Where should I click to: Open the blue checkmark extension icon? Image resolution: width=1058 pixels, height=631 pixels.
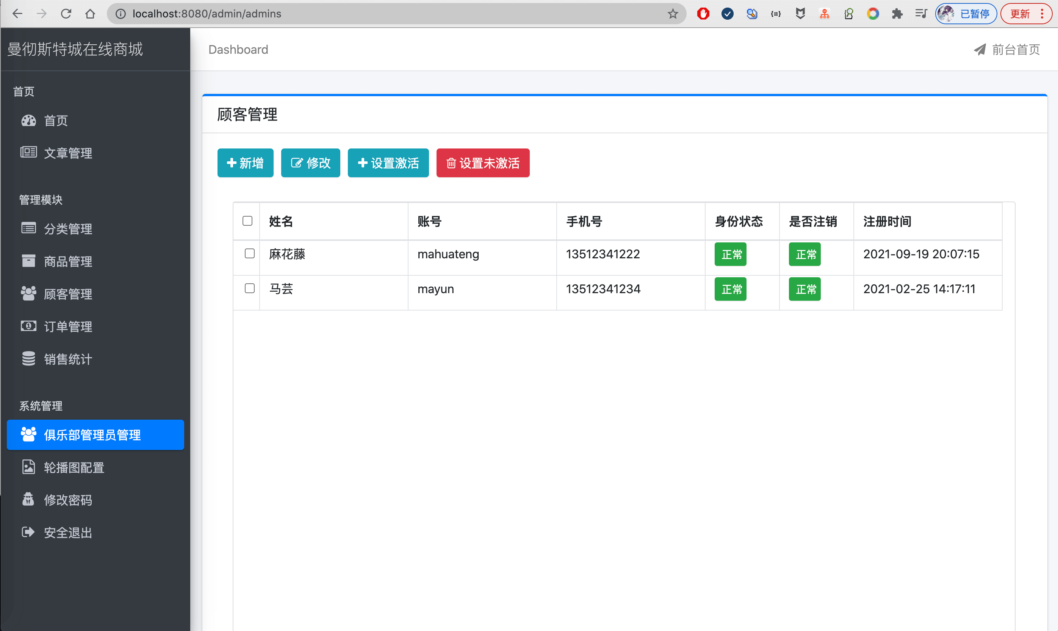coord(728,14)
